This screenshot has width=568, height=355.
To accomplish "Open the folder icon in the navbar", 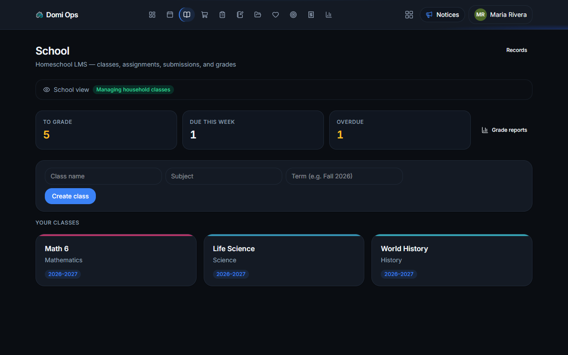I will (258, 15).
